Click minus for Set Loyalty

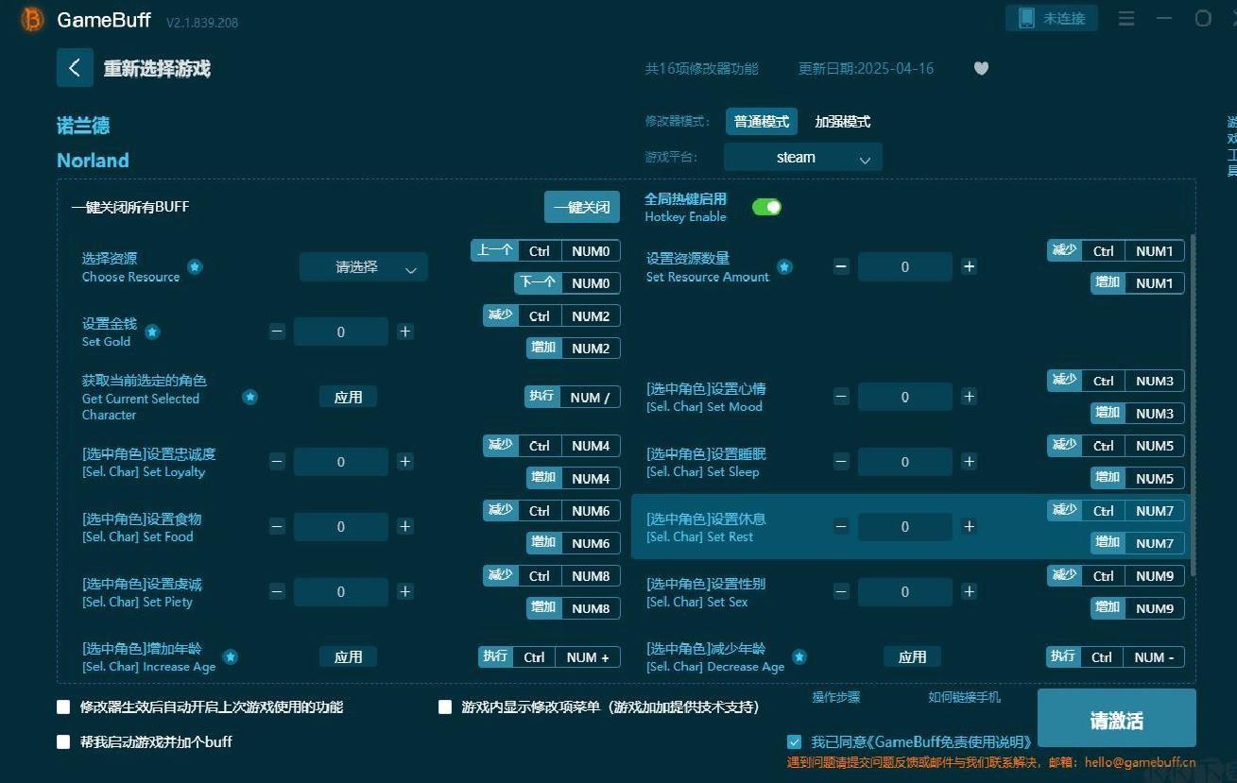click(x=277, y=462)
